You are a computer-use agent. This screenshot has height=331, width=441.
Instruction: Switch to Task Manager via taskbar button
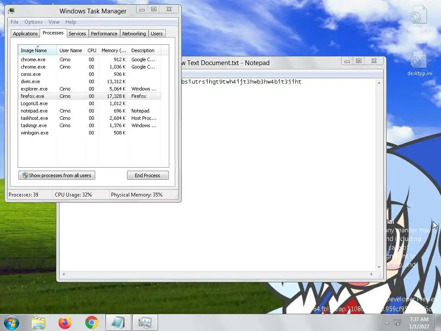[145, 322]
